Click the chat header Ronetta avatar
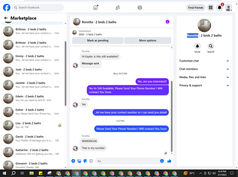Viewport: 238px width, 177px height. tap(77, 22)
